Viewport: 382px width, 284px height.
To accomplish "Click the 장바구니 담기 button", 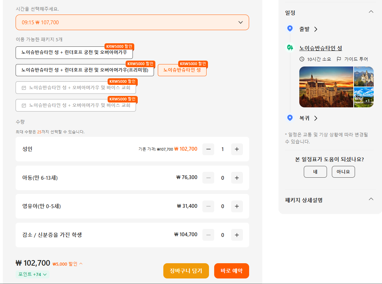I will click(x=186, y=271).
